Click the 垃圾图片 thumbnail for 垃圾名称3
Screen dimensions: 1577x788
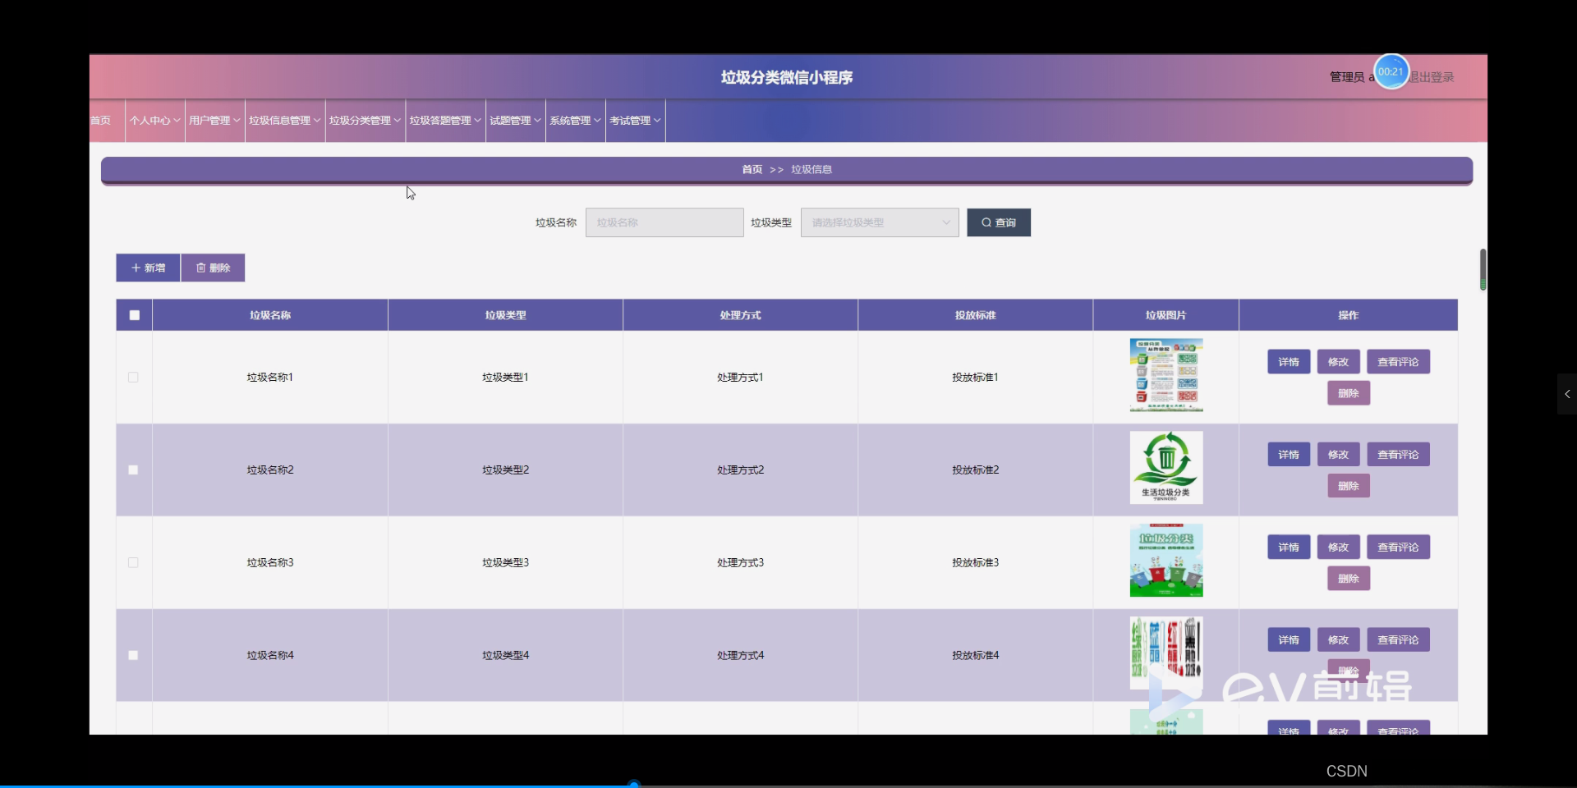tap(1166, 561)
